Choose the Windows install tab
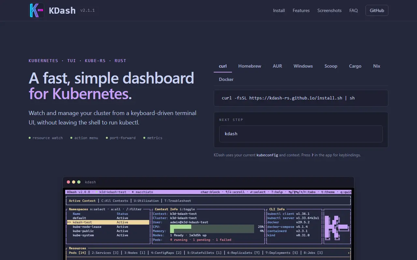The height and width of the screenshot is (260, 417). (303, 66)
